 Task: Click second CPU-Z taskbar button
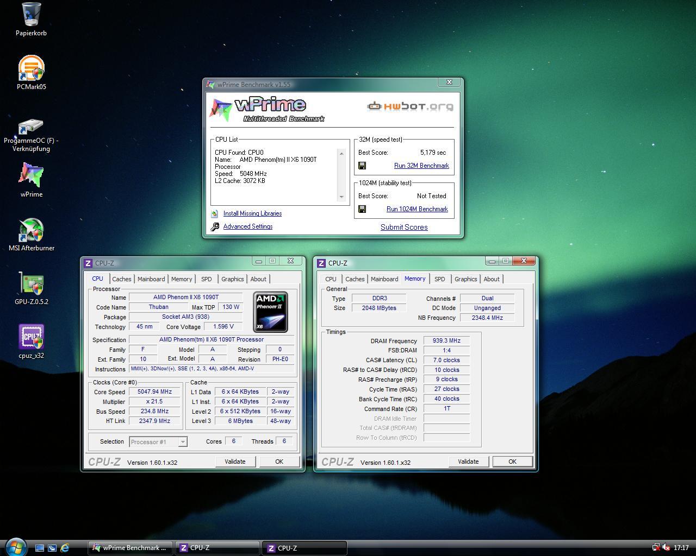(x=304, y=548)
